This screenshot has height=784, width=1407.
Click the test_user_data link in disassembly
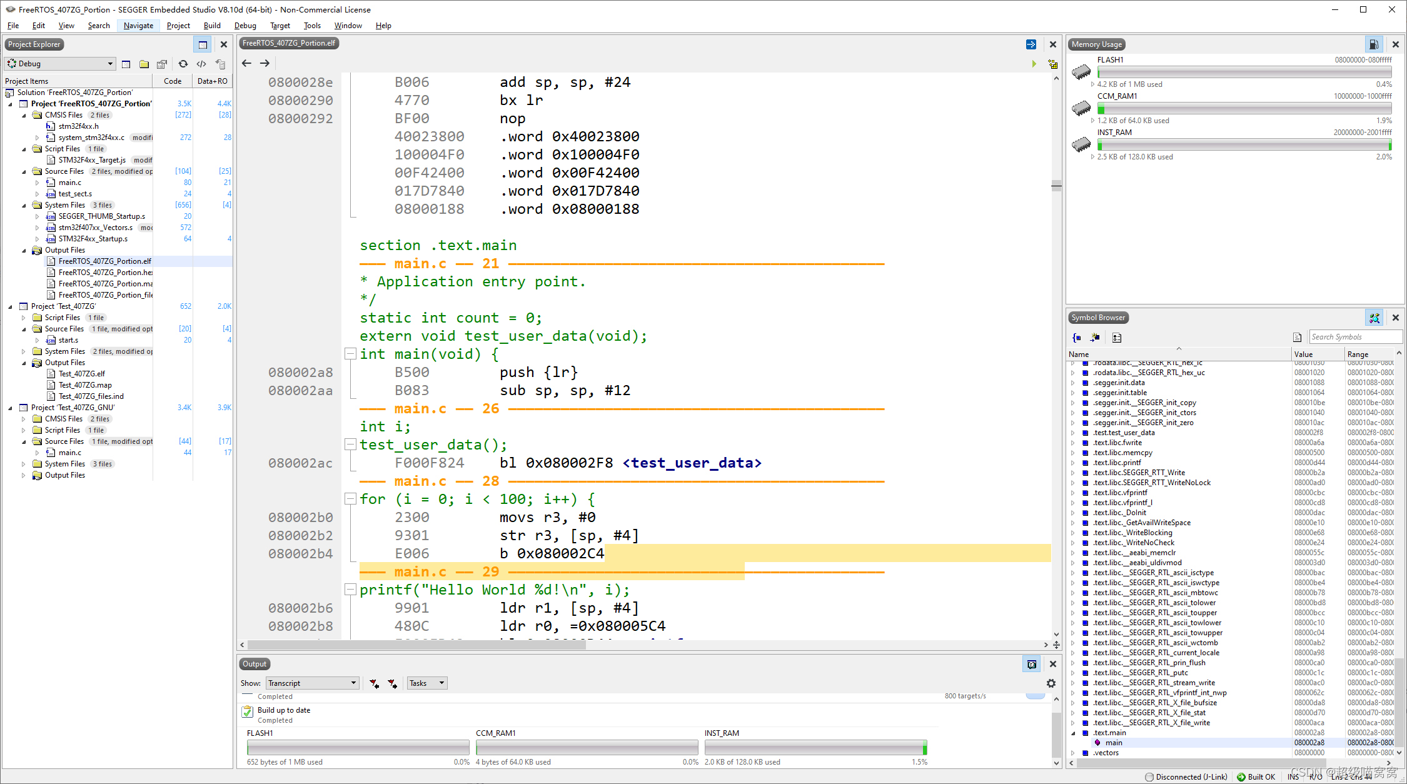[692, 463]
